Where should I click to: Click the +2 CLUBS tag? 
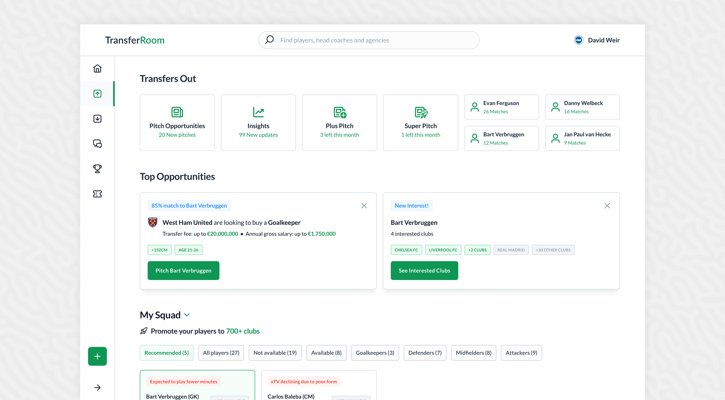click(477, 250)
